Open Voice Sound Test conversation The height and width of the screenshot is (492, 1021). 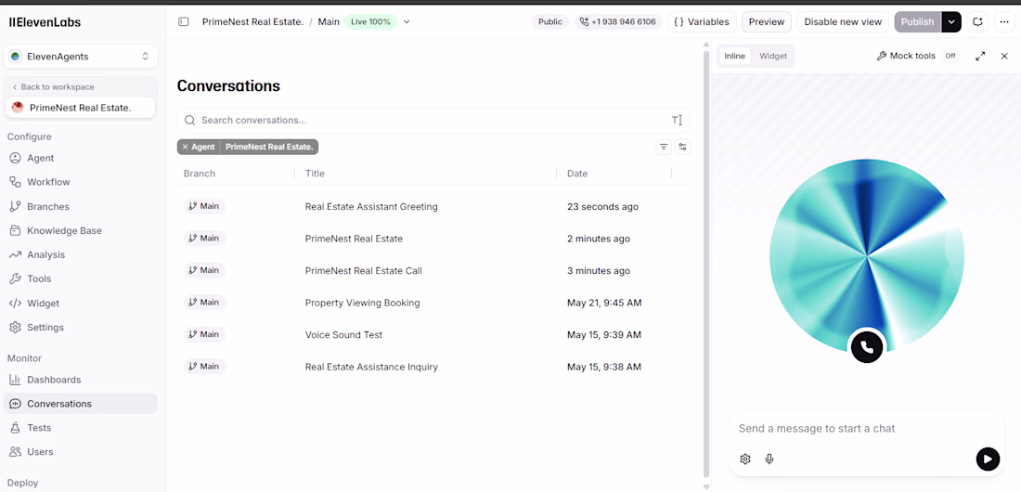coord(343,334)
